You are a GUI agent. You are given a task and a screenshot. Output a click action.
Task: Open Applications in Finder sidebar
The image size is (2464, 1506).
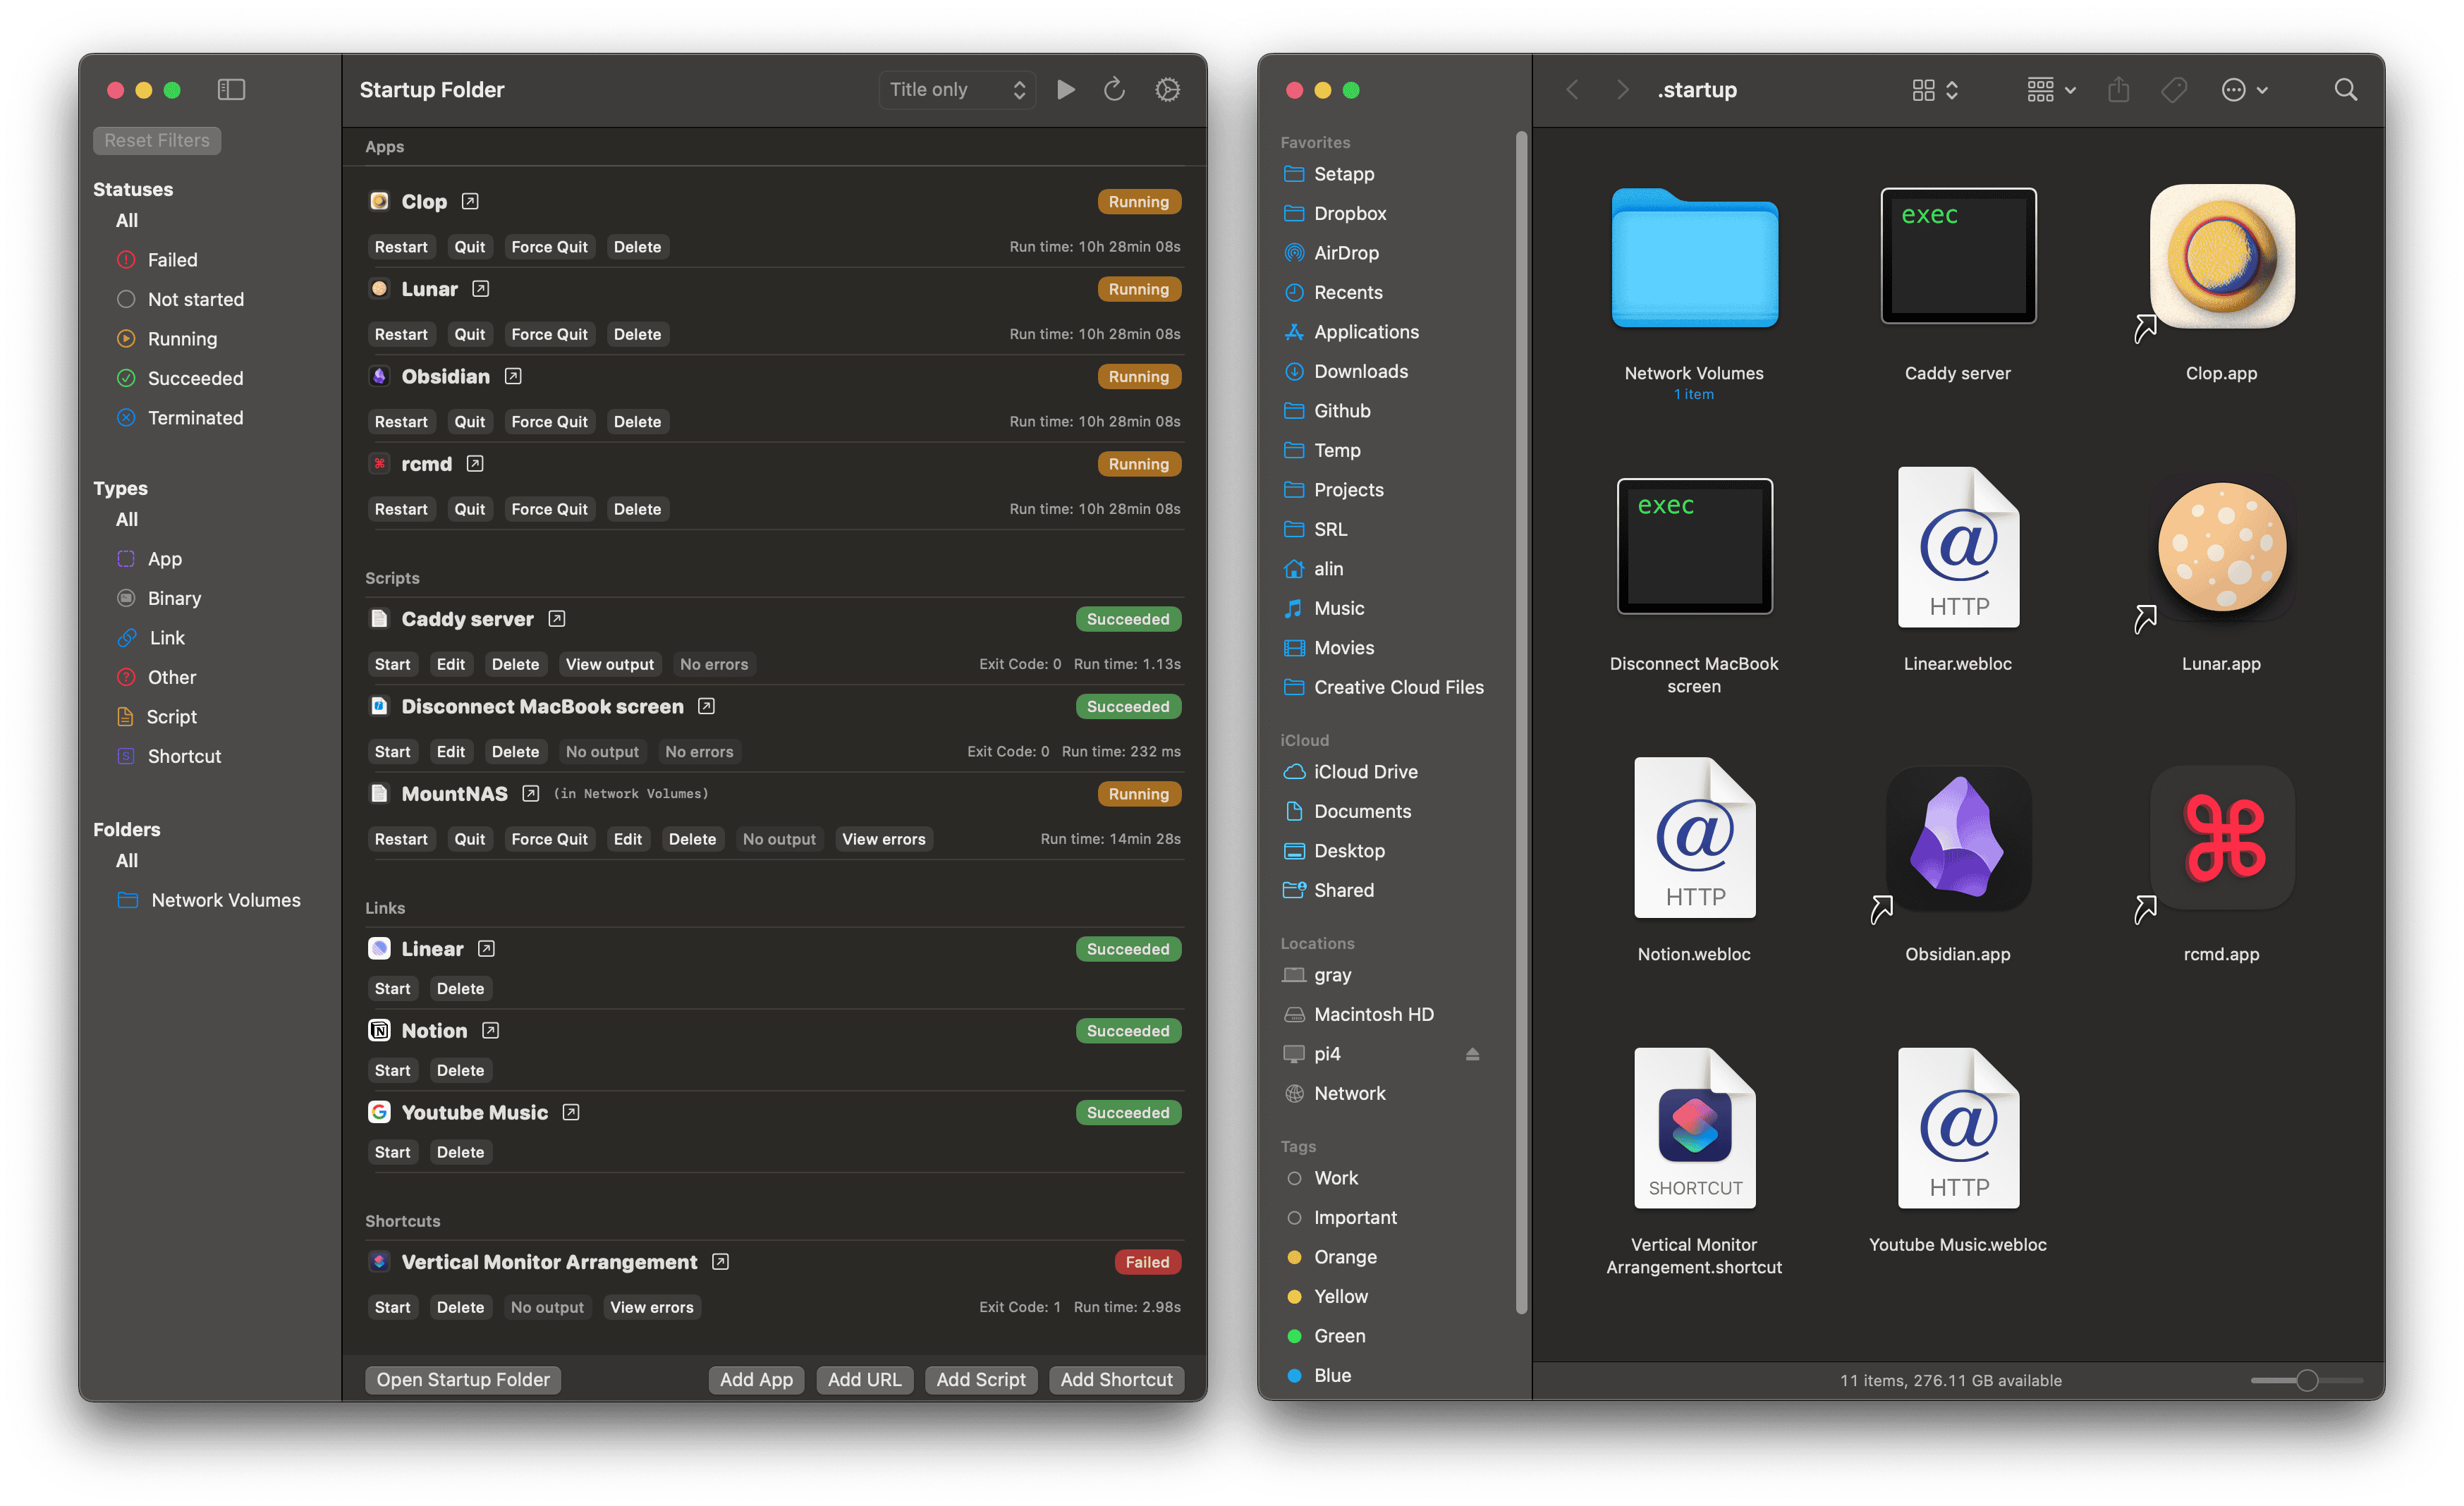pyautogui.click(x=1365, y=332)
